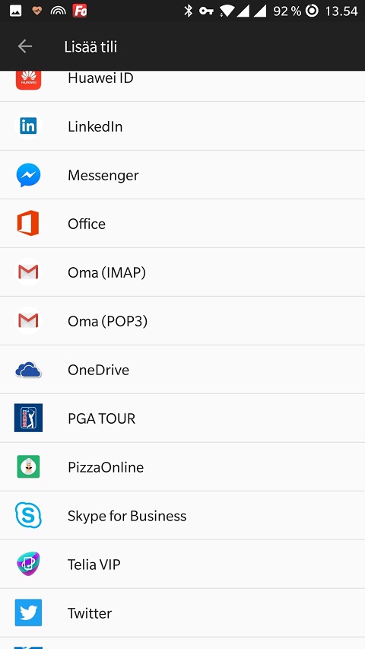This screenshot has height=649, width=365.
Task: Tap the Gmail icon beside Oma (IMAP)
Action: click(x=28, y=272)
